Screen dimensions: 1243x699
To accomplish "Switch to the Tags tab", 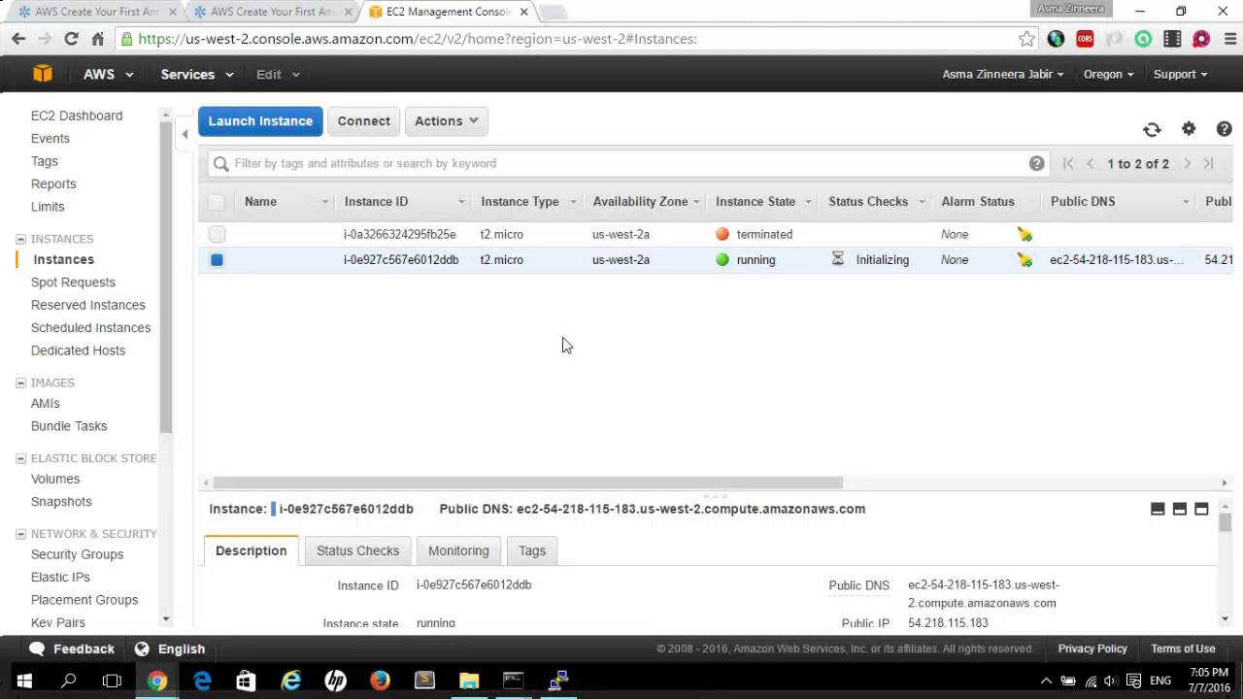I will (532, 550).
